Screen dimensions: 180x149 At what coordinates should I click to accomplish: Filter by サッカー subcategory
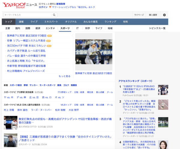[x=34, y=85]
